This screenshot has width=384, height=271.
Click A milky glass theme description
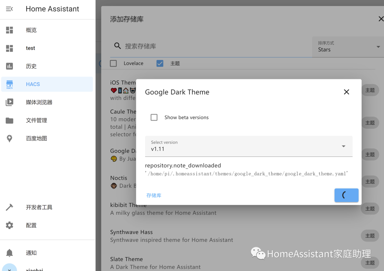coord(163,213)
